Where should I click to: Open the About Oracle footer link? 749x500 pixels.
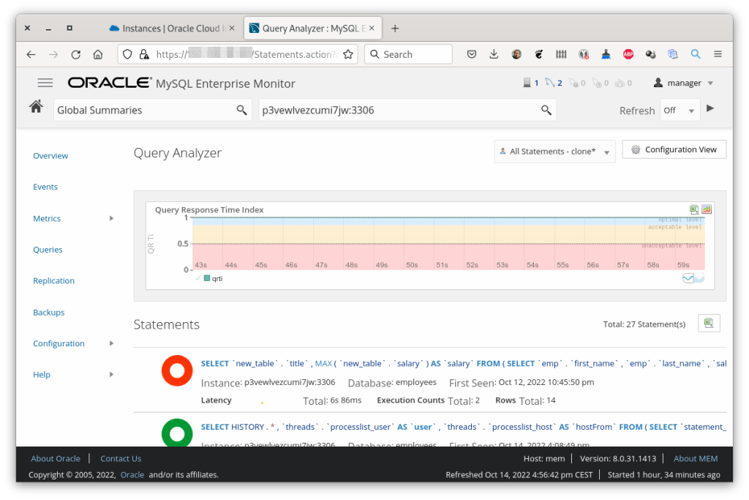(x=56, y=458)
